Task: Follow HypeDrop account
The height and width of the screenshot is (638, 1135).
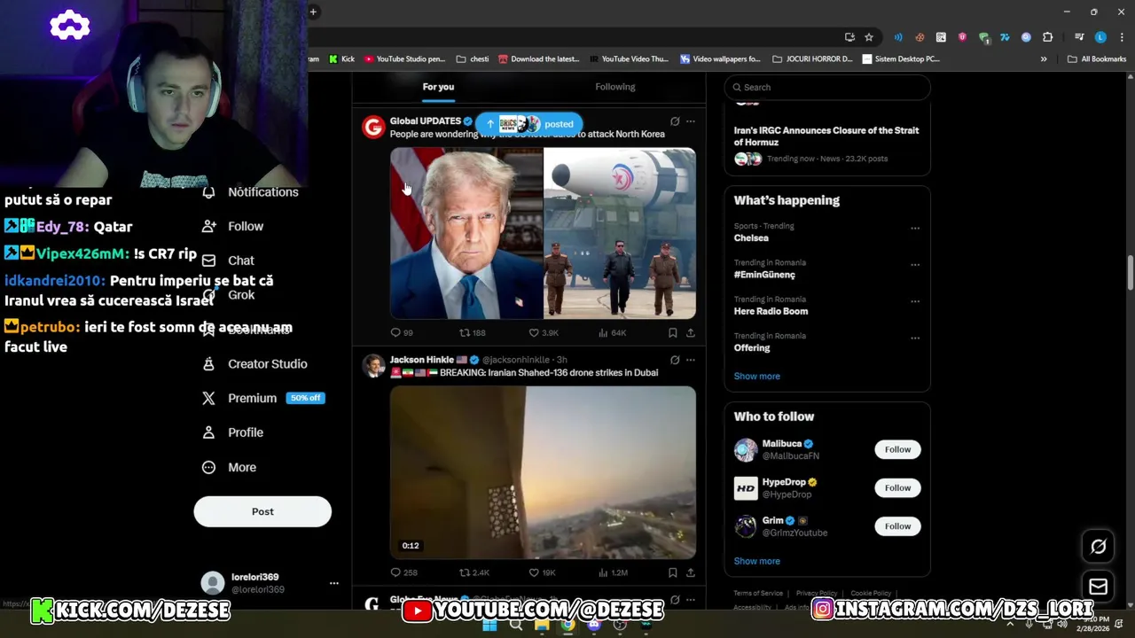Action: tap(897, 488)
